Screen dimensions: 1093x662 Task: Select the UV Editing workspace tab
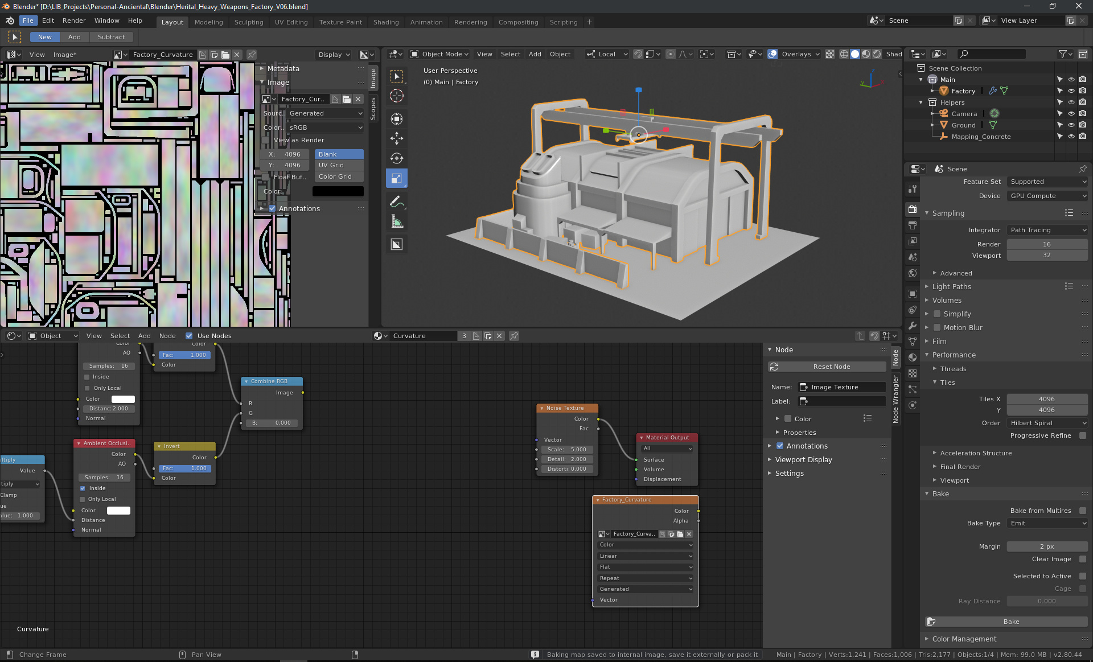point(290,21)
